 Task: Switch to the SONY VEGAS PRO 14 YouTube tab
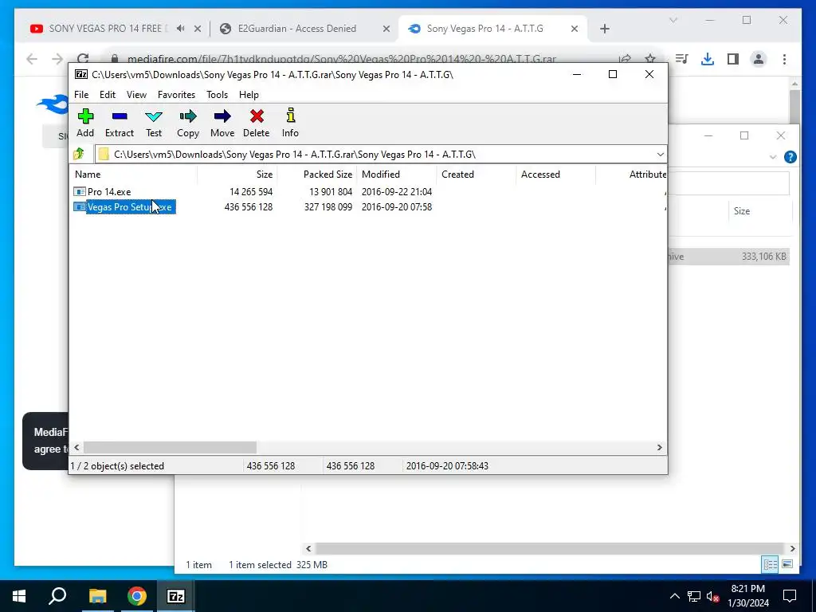coord(108,29)
